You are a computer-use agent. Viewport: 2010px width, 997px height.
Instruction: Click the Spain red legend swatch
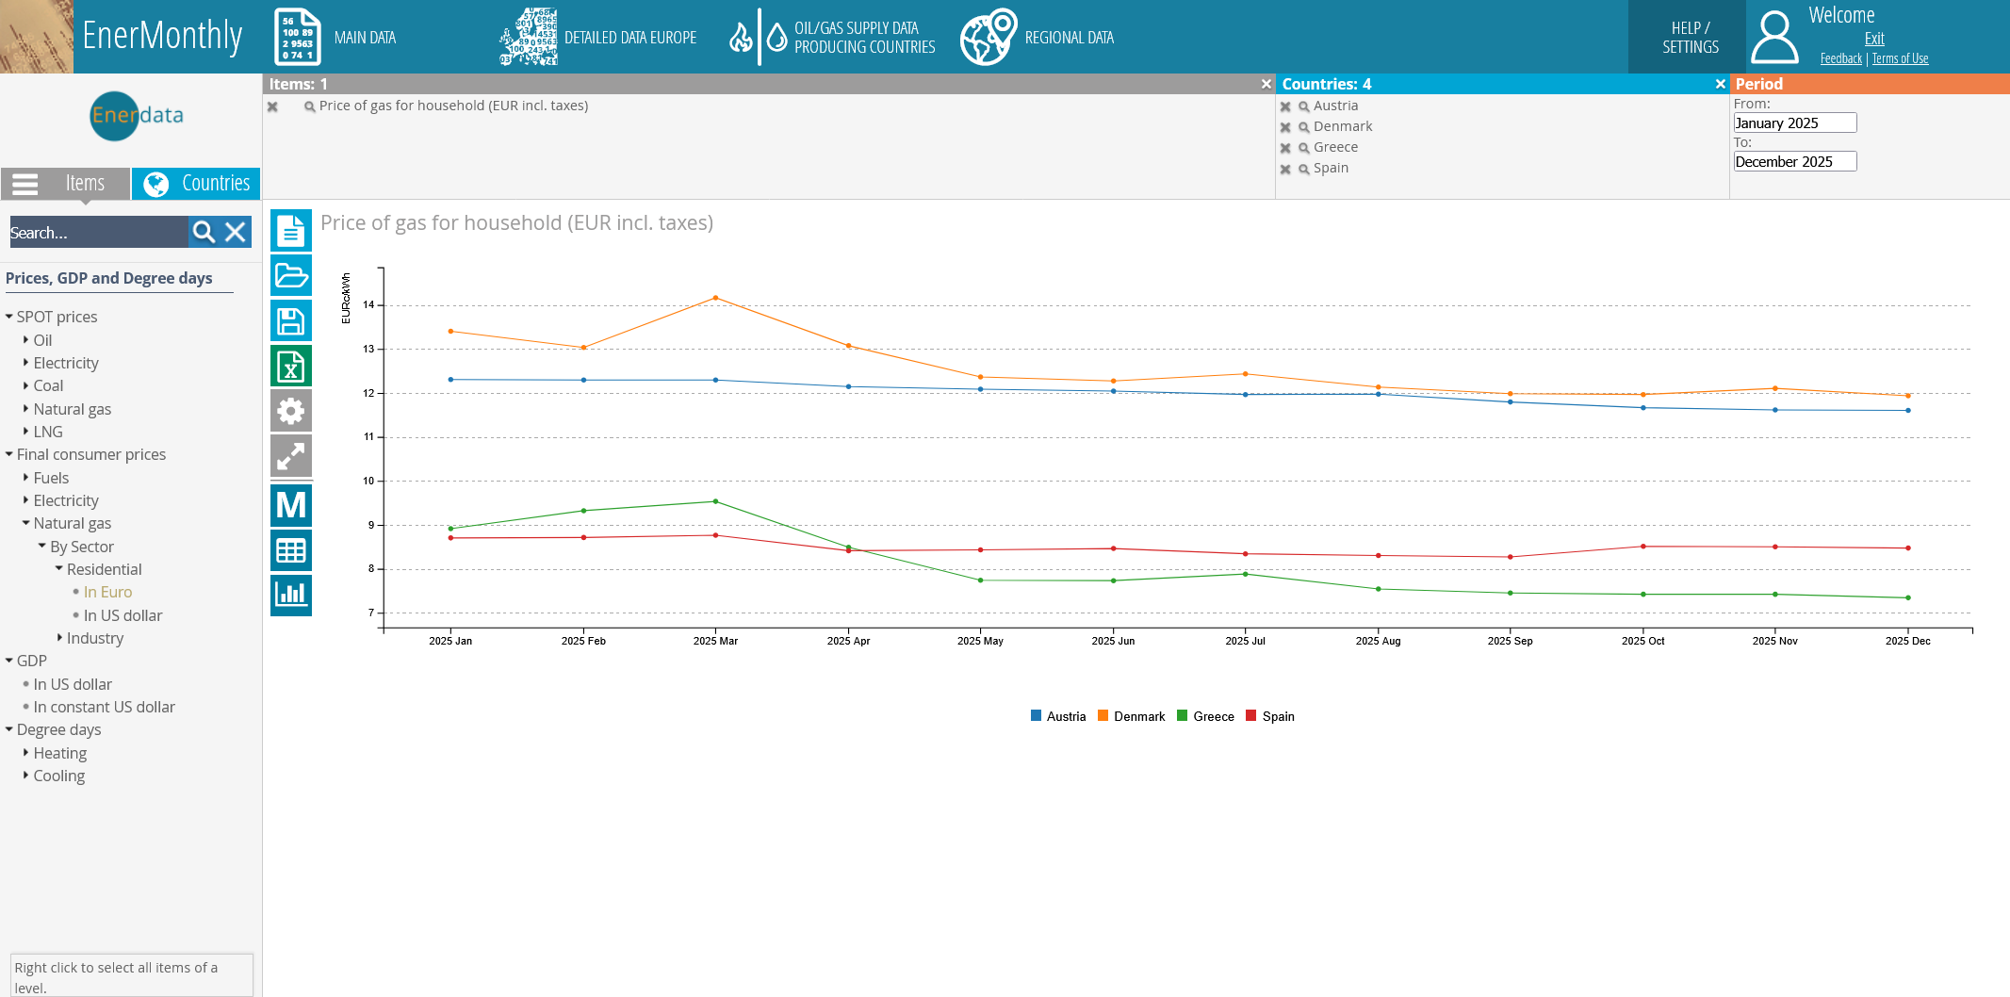pos(1250,716)
